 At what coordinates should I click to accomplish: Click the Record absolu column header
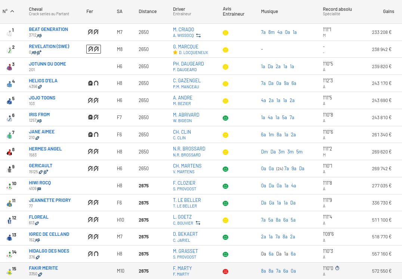point(337,9)
